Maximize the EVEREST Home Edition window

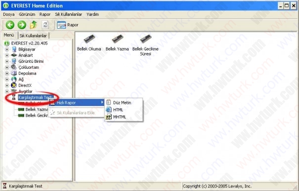click(x=287, y=6)
